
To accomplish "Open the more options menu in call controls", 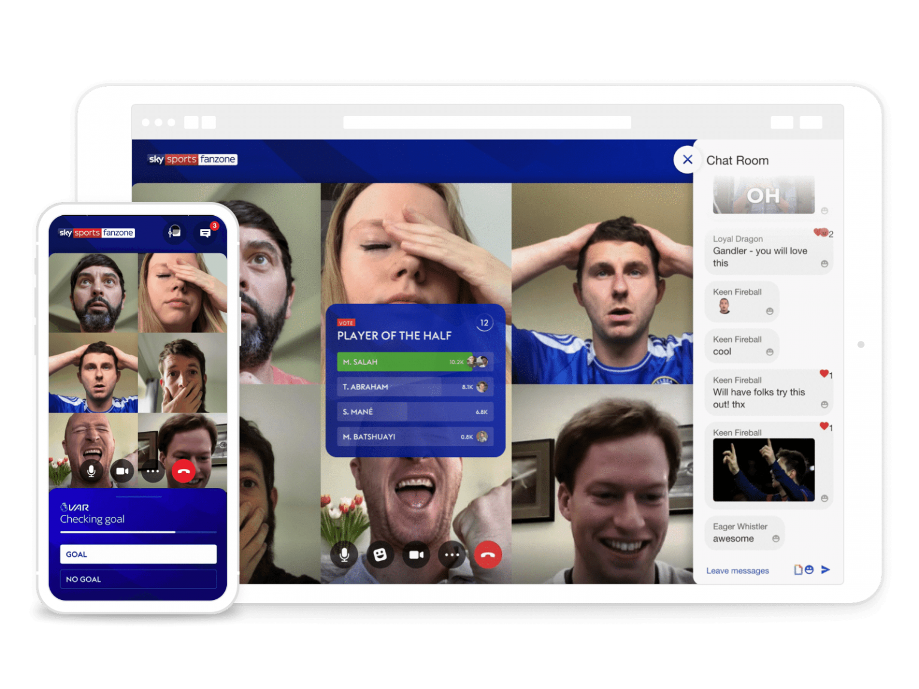I will pyautogui.click(x=452, y=555).
